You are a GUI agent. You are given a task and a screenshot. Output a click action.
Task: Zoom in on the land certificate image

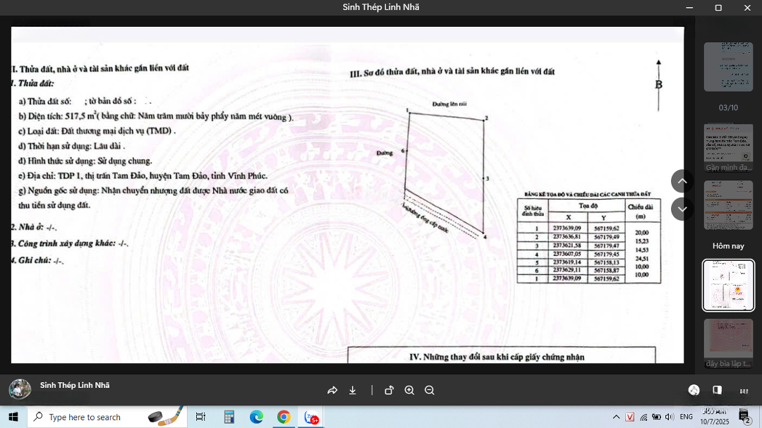[409, 391]
